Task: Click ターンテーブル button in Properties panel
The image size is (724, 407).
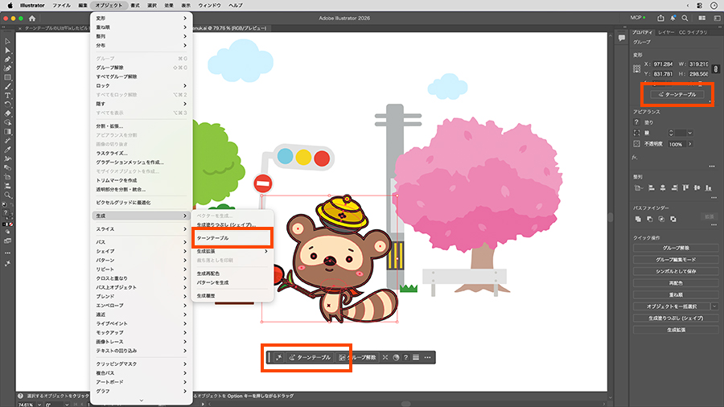Action: (x=677, y=95)
